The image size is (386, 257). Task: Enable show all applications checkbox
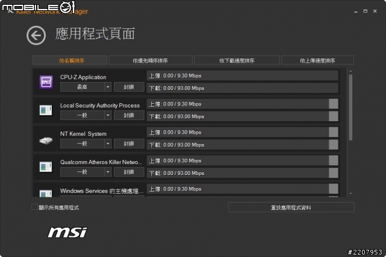click(35, 207)
